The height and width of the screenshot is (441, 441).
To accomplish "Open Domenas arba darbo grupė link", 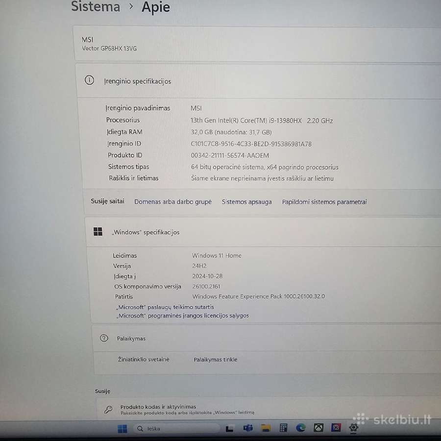I will click(x=172, y=202).
